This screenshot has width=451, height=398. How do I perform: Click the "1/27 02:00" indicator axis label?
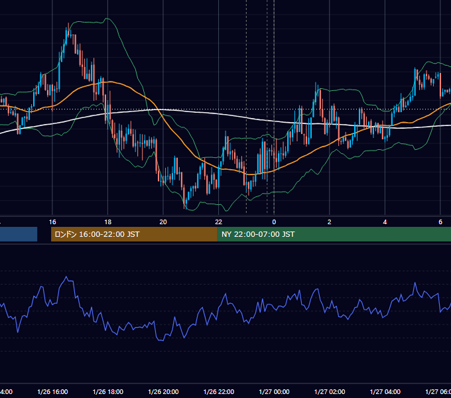(330, 392)
